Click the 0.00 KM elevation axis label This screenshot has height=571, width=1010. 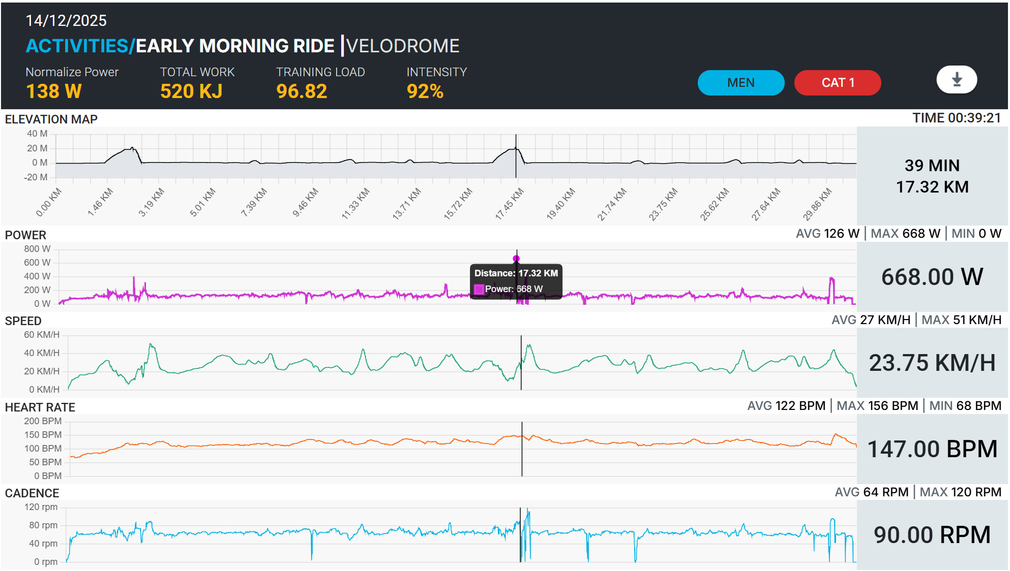(48, 202)
